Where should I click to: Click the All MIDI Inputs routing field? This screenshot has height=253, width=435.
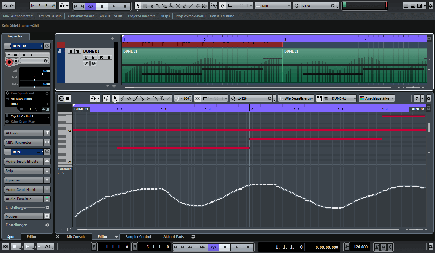27,99
